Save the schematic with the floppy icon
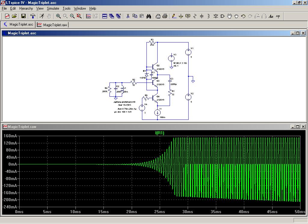This screenshot has width=308, height=224. click(x=23, y=16)
